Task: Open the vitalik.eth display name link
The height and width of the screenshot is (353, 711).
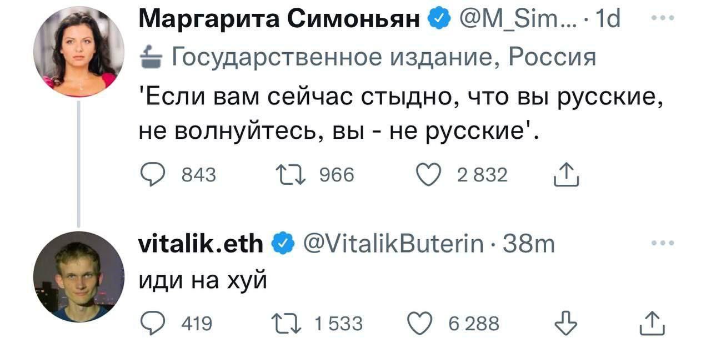Action: (x=201, y=243)
